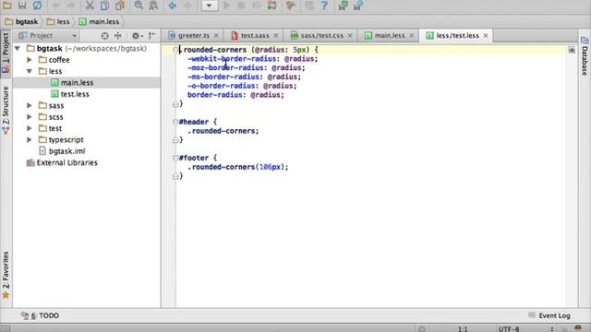Switch to the main.less editor tab
The image size is (591, 332).
point(390,35)
